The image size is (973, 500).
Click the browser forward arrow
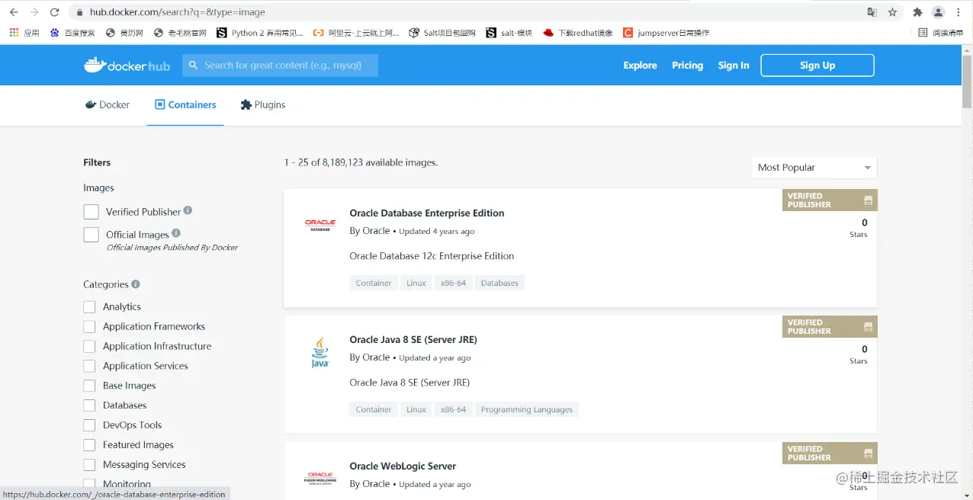[x=34, y=12]
